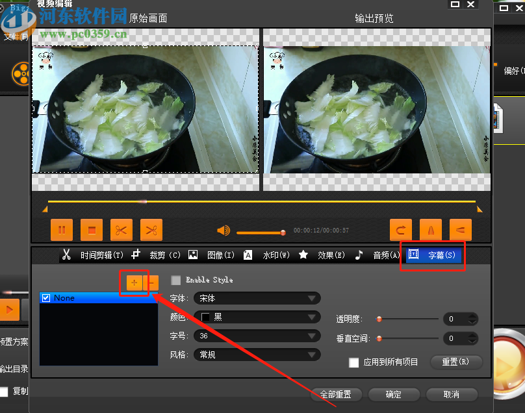
Task: Add a new subtitle with the plus icon
Action: (134, 283)
